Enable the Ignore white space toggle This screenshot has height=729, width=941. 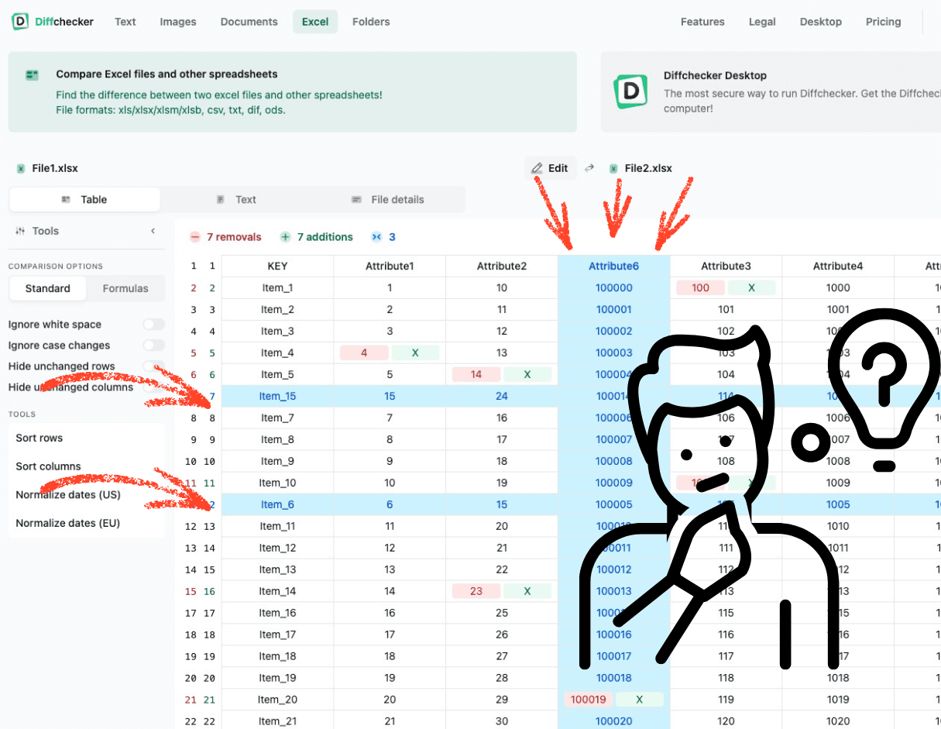click(153, 324)
